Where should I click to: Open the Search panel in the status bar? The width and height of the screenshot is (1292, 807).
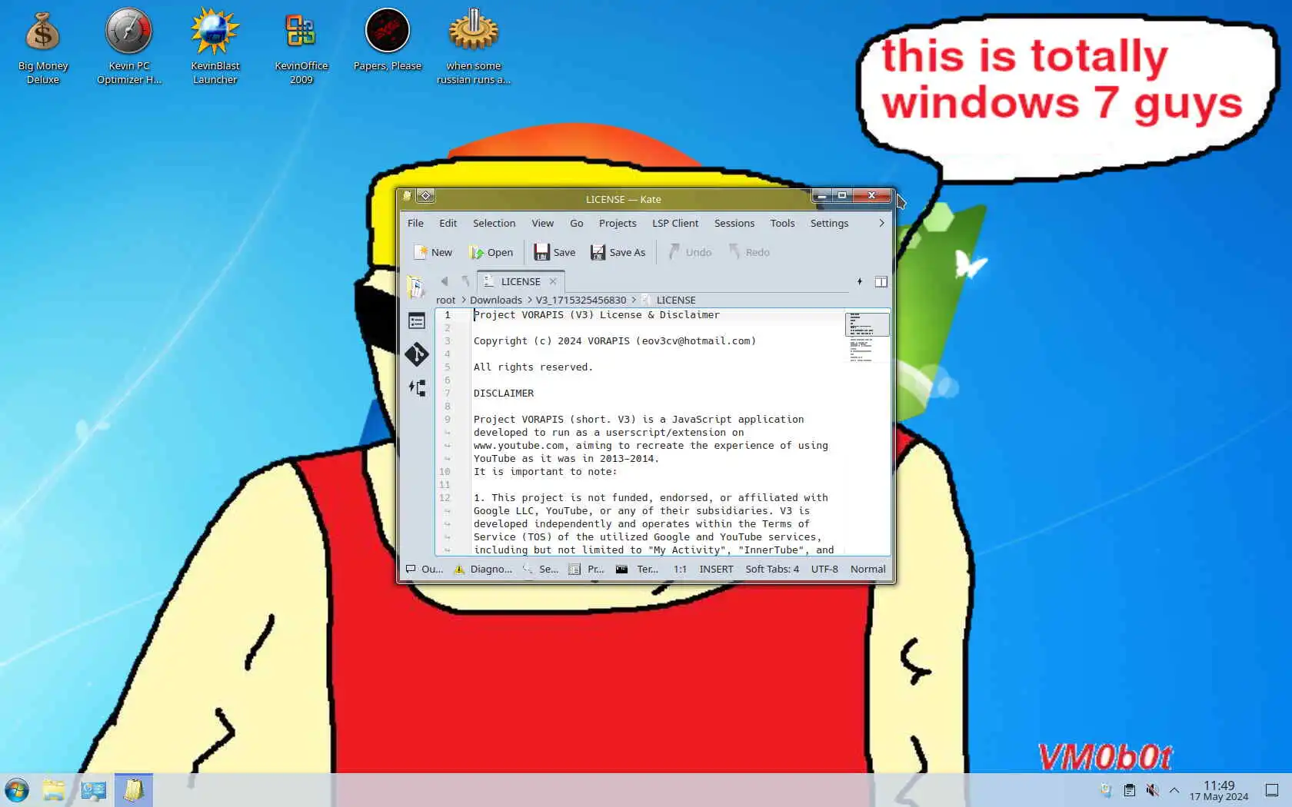tap(541, 569)
